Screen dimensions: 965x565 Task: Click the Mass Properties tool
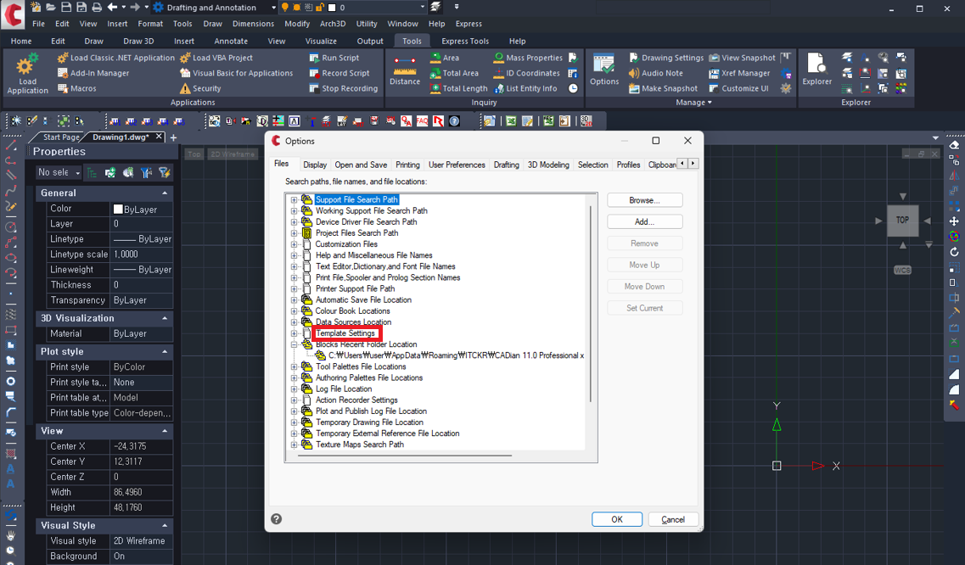tap(498, 58)
